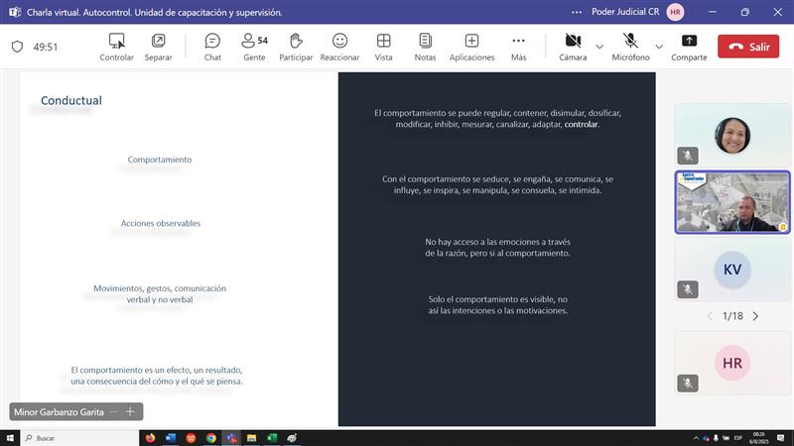794x446 pixels.
Task: Pop out the shared content with Separar
Action: point(158,47)
